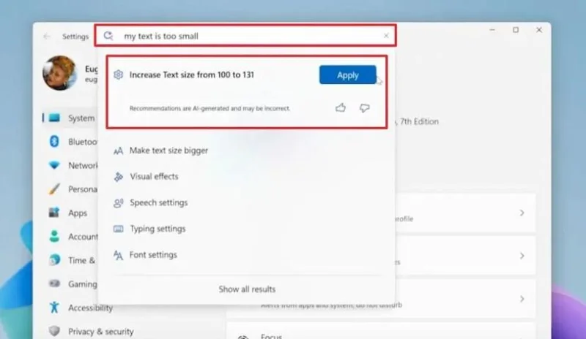Click the Font settings icon

118,255
